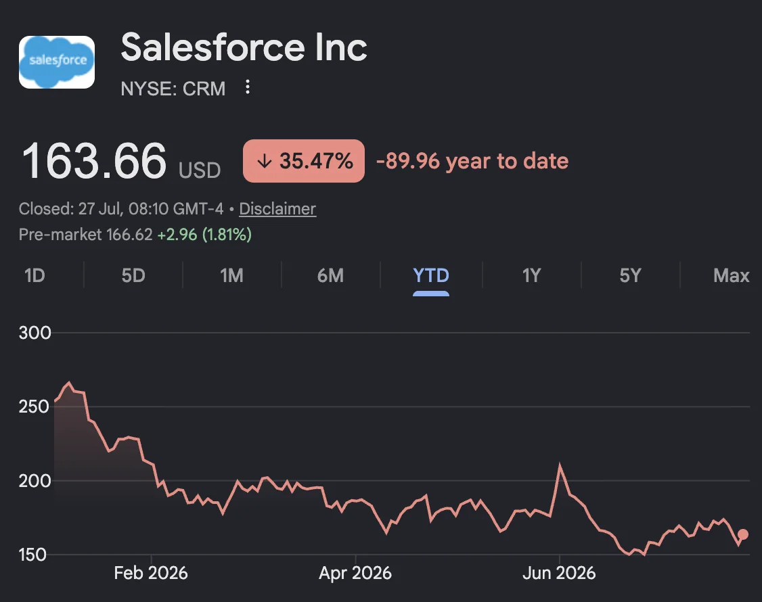The height and width of the screenshot is (602, 762).
Task: Click the Jun 2026 axis label
Action: coord(560,574)
